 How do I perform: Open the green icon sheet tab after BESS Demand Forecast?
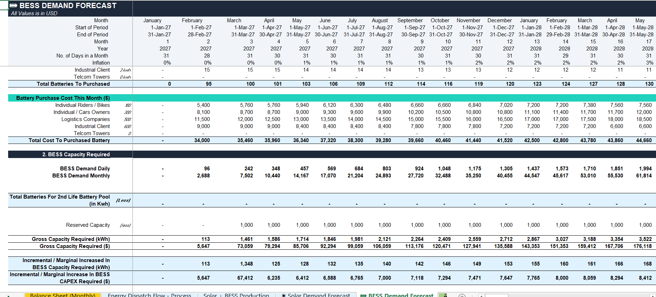tap(443, 295)
